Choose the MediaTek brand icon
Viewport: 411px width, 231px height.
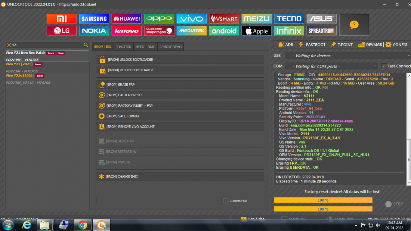(192, 31)
